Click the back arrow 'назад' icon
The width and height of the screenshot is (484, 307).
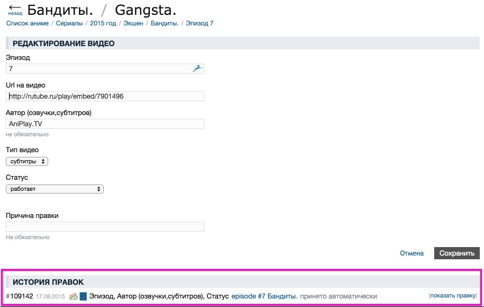click(x=15, y=9)
